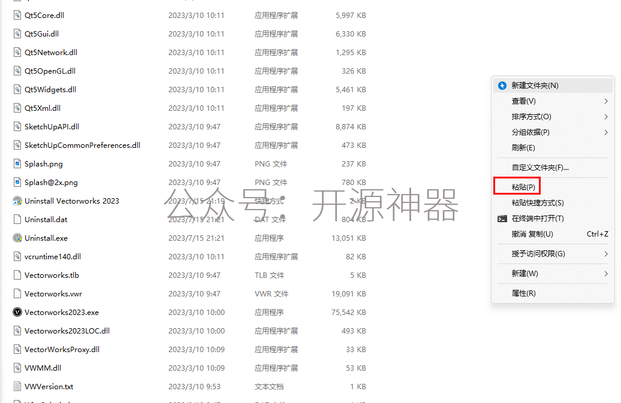This screenshot has width=621, height=403.
Task: Select the 2023/3/10 9:53 date cell
Action: tap(194, 387)
